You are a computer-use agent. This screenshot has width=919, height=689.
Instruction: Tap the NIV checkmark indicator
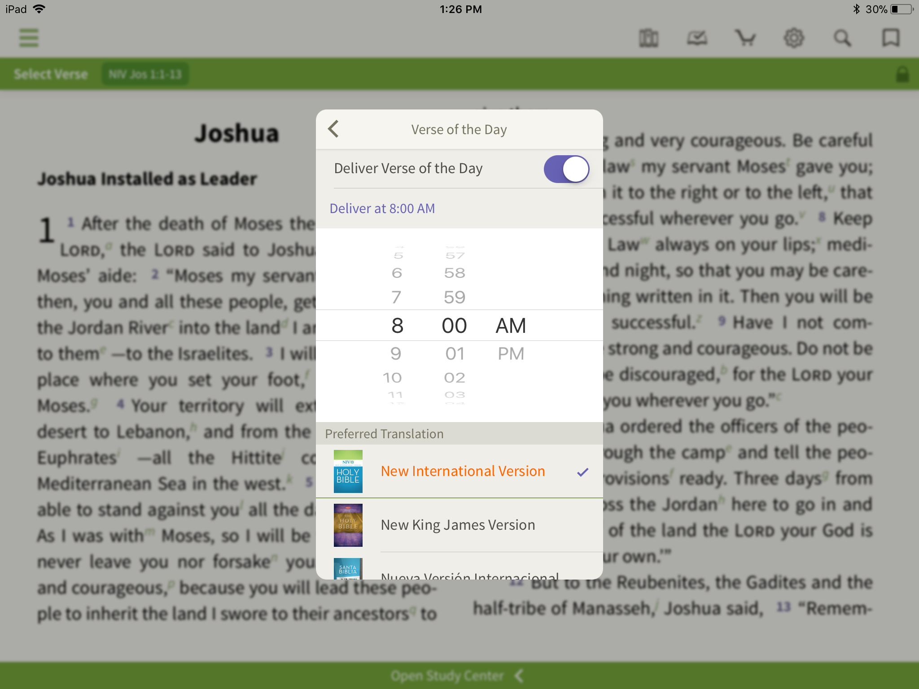click(x=582, y=472)
